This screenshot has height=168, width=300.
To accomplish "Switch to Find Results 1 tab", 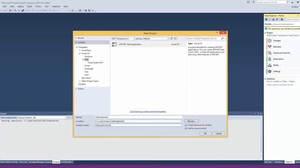I will coord(67,162).
